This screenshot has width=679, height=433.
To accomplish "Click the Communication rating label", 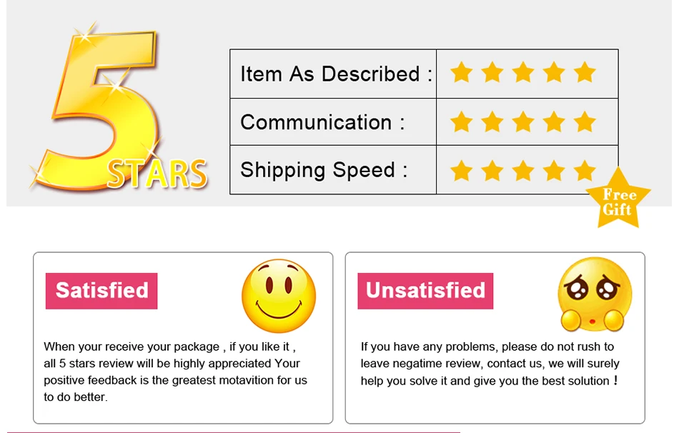I will click(322, 122).
